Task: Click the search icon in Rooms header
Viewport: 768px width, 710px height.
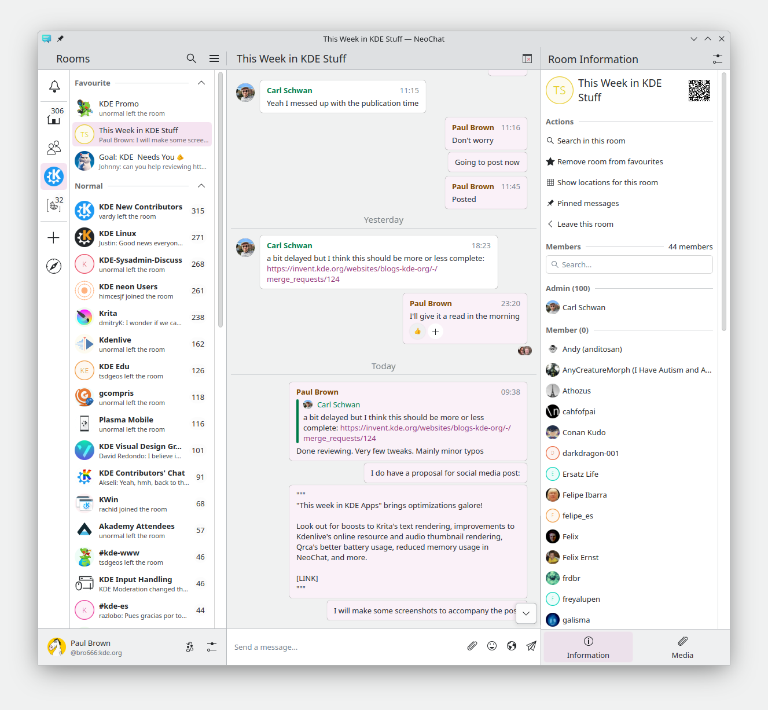Action: coord(192,58)
